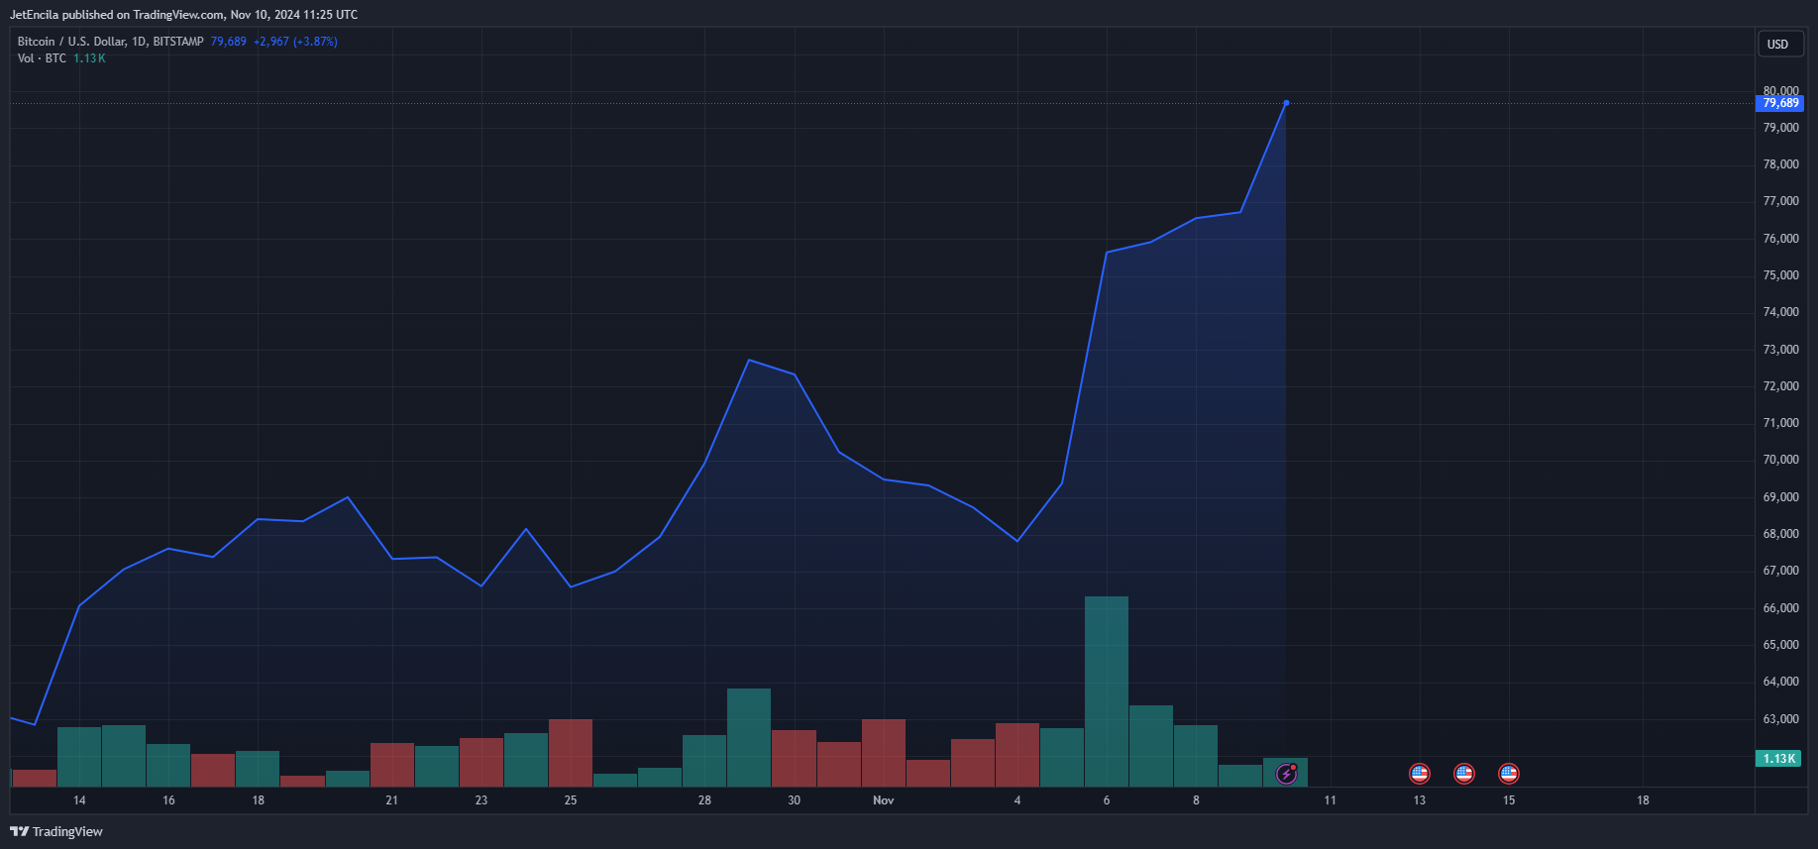Click date label 23 on the time axis

(x=481, y=800)
